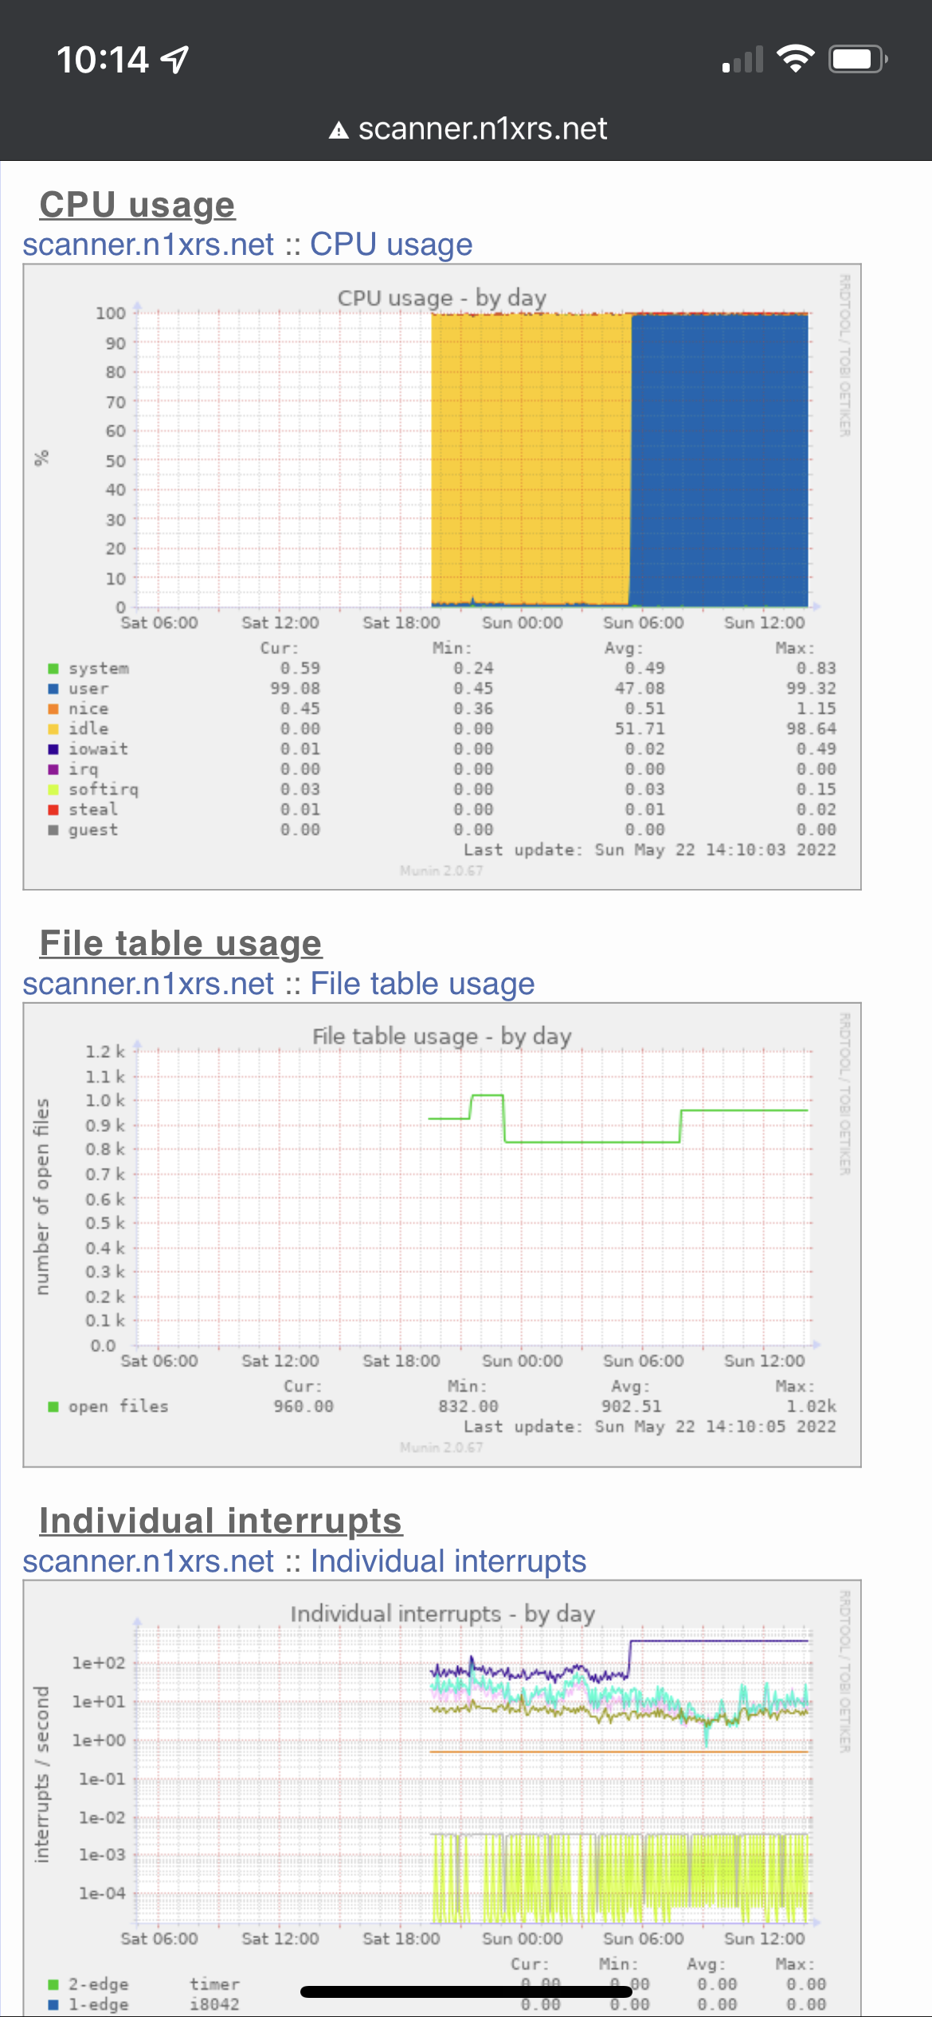Tap the 10:14 clock in status bar
Image resolution: width=932 pixels, height=2017 pixels.
click(x=102, y=60)
